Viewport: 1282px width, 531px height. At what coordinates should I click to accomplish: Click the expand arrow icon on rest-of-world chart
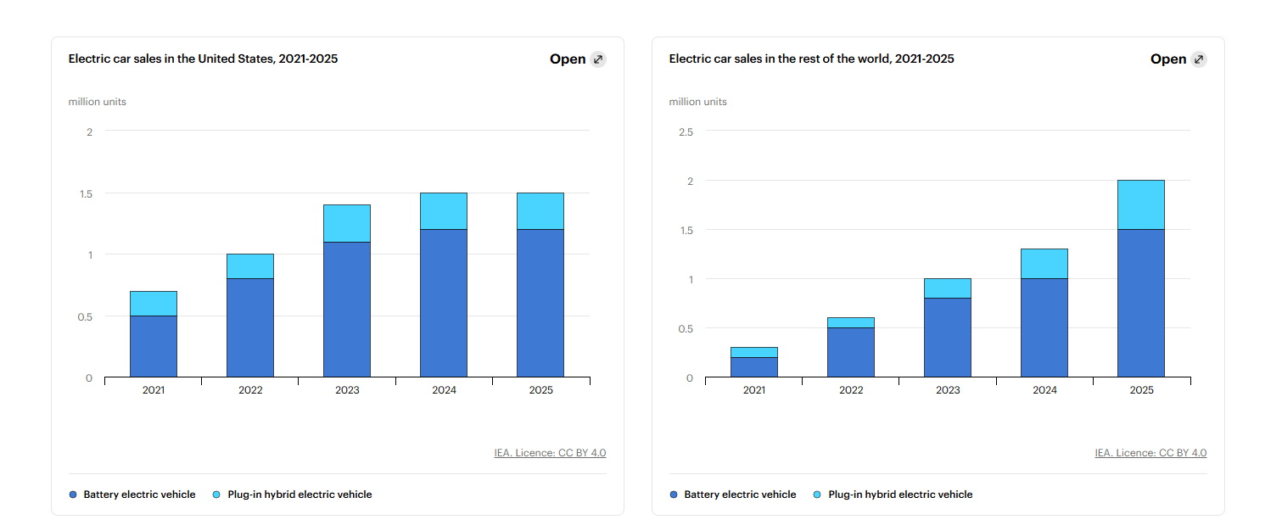(1198, 59)
